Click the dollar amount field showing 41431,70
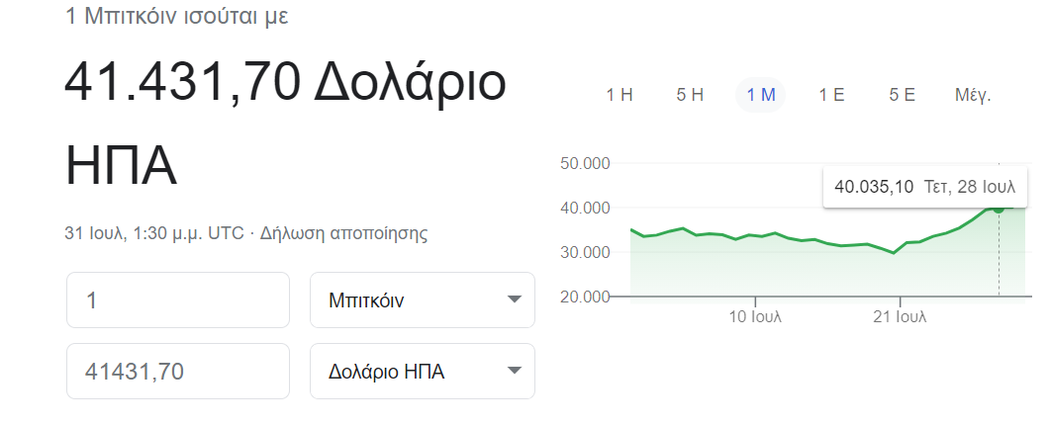The image size is (1049, 426). [x=178, y=372]
